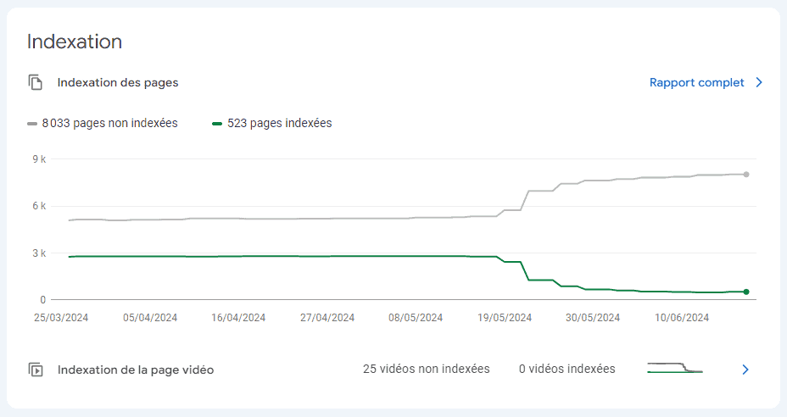Image resolution: width=787 pixels, height=417 pixels.
Task: Click the chevron next to Rapport complet
Action: pyautogui.click(x=759, y=82)
